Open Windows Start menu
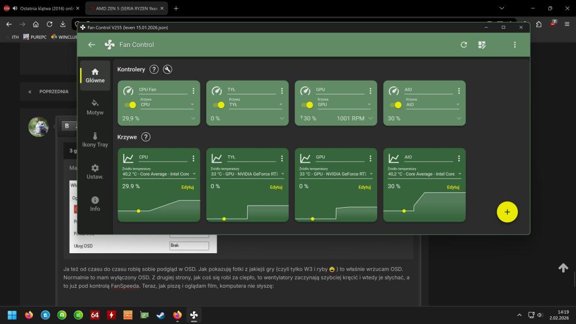The image size is (576, 324). 12,315
